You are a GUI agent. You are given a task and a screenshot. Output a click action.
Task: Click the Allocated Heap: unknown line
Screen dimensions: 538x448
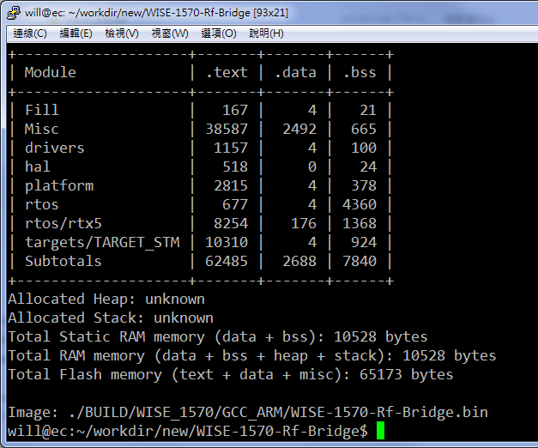(106, 299)
